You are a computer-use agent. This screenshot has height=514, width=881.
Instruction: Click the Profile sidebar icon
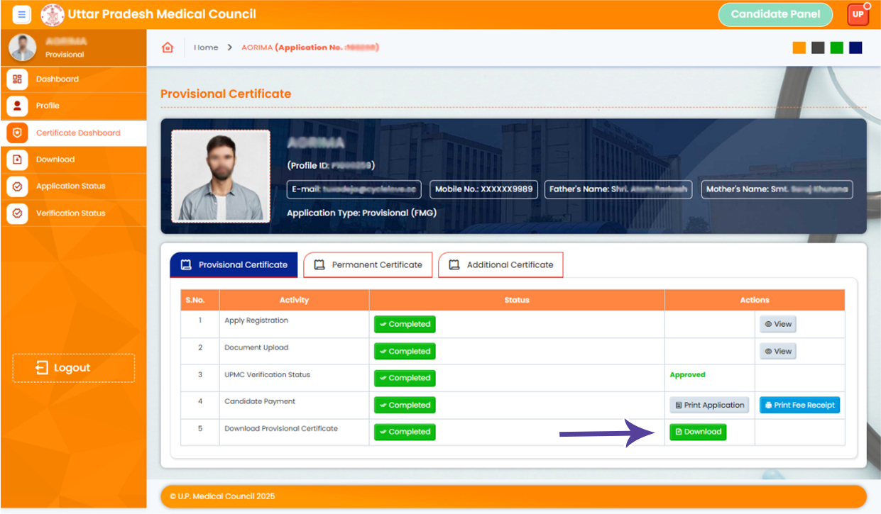click(x=17, y=106)
